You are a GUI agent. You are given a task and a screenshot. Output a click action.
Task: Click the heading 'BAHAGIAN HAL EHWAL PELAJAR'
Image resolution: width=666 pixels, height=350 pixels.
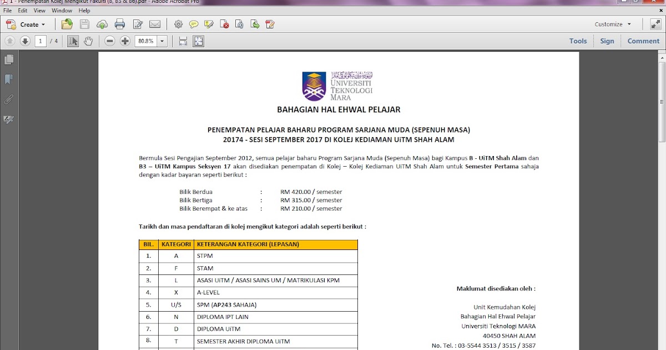click(x=339, y=109)
